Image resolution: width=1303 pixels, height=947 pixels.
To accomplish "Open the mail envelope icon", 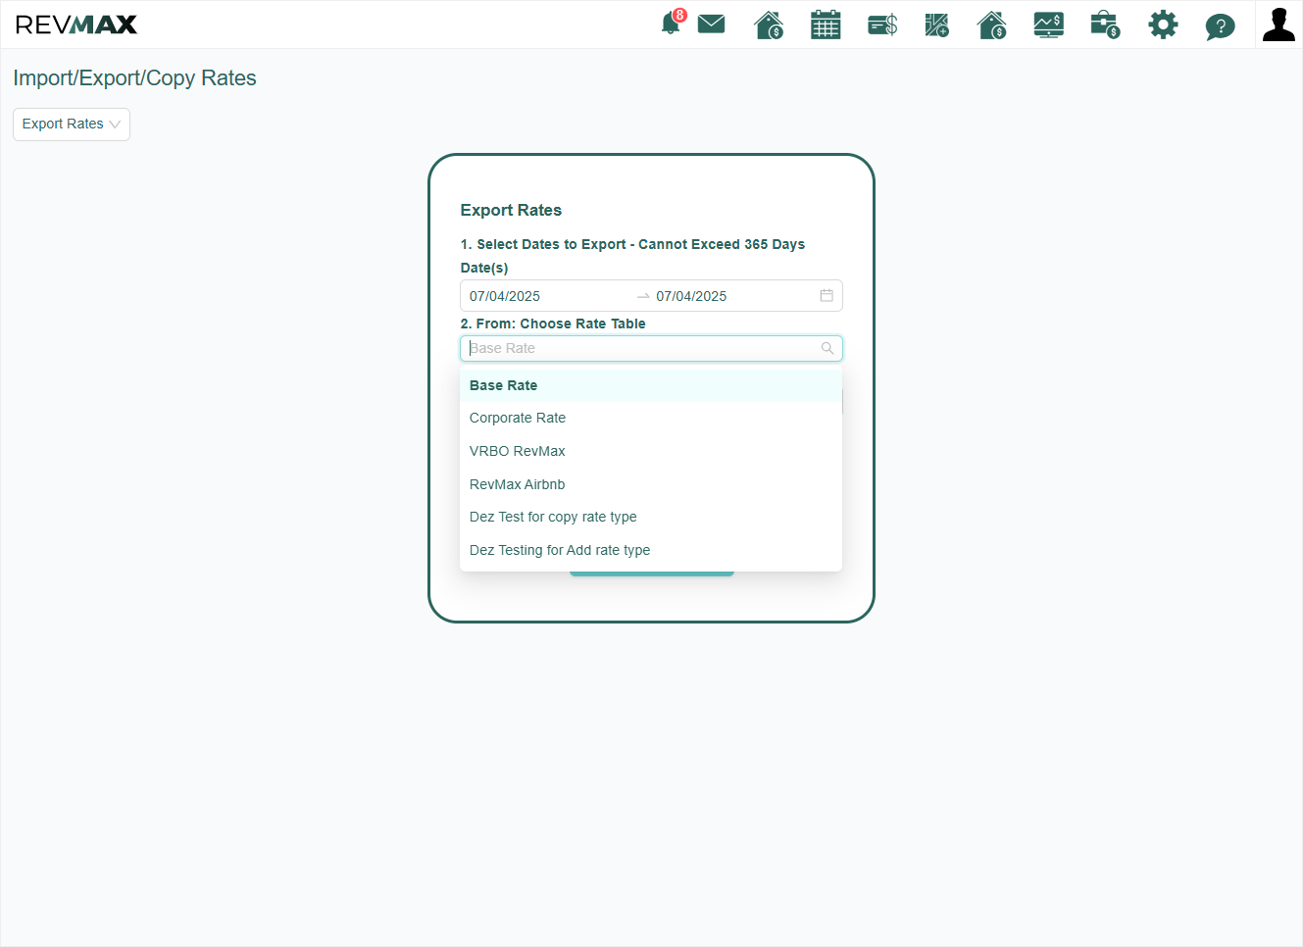I will (712, 24).
